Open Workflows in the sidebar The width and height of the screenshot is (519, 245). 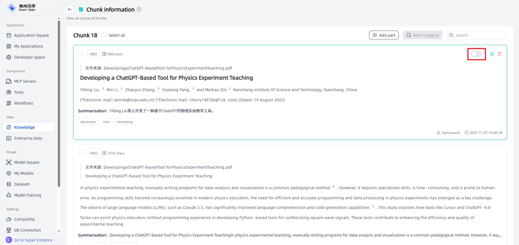(x=24, y=103)
